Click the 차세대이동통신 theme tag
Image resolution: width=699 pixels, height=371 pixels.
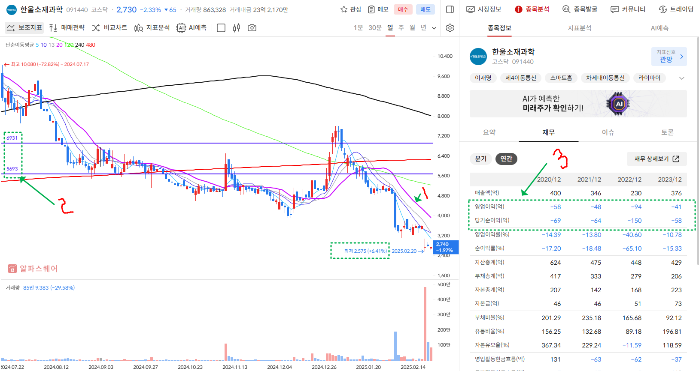point(605,78)
